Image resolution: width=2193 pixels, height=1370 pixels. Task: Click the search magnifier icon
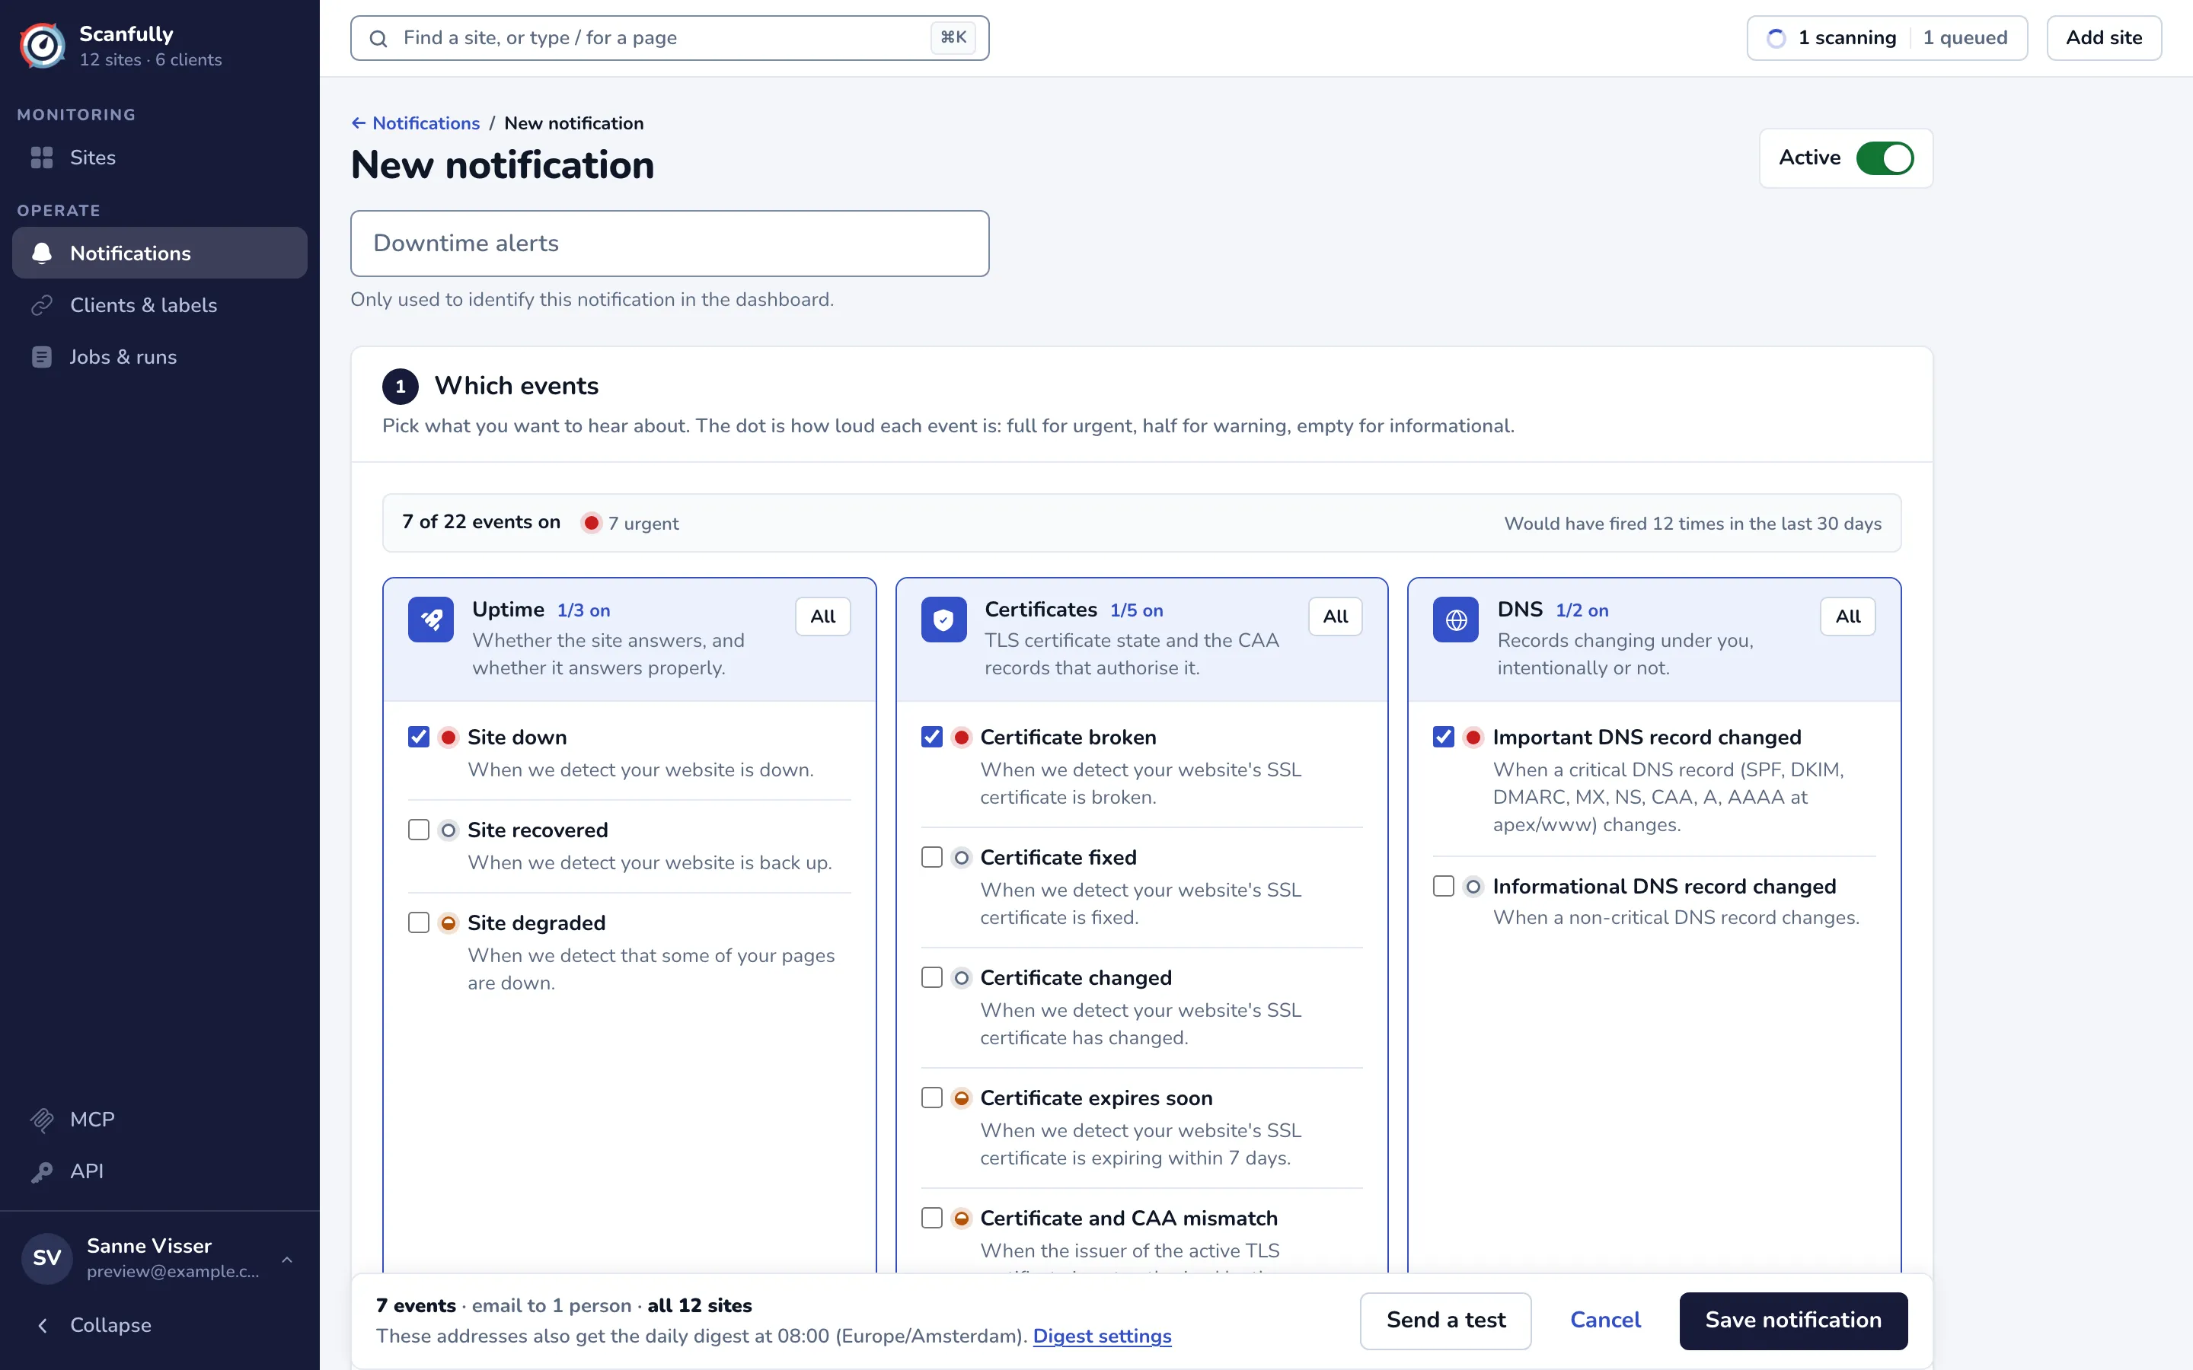click(378, 38)
